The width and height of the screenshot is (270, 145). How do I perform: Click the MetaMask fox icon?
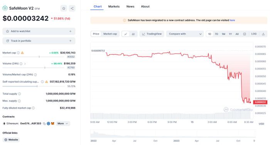click(52, 123)
